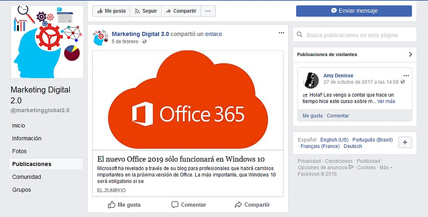The image size is (428, 217).
Task: Click Amy Denisse's profile picture
Action: tap(311, 80)
